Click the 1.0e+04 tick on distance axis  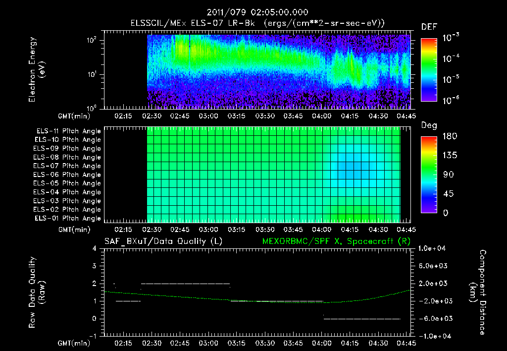click(x=432, y=249)
